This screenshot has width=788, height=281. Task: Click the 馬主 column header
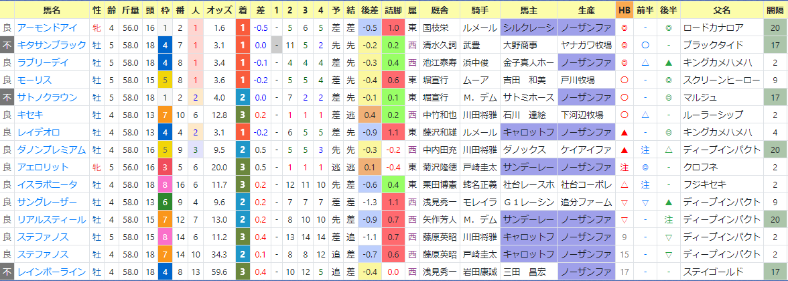(529, 10)
